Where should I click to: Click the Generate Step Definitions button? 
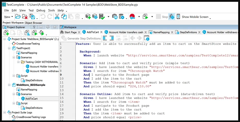coord(81,38)
